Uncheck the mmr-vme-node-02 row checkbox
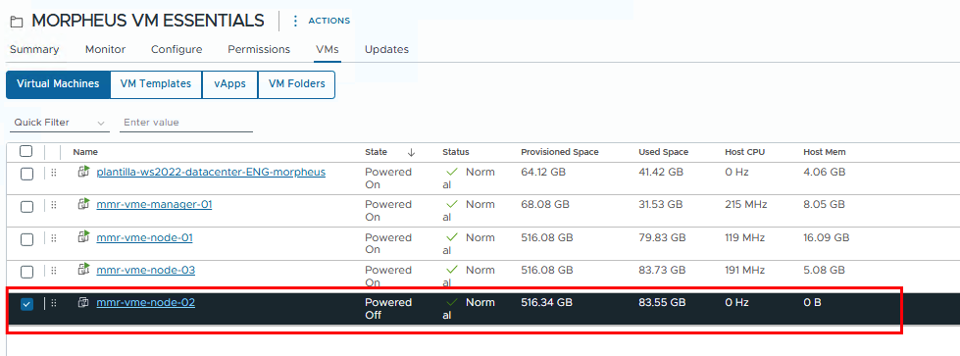The height and width of the screenshot is (356, 960). [26, 304]
